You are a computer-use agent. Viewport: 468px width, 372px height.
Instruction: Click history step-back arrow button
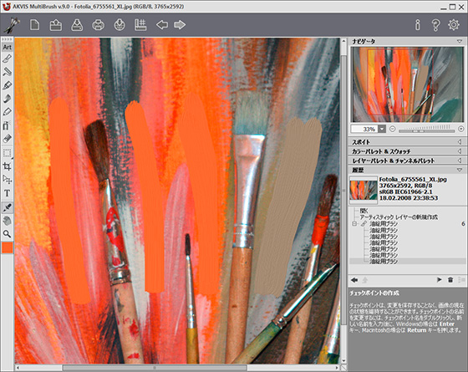pyautogui.click(x=354, y=280)
